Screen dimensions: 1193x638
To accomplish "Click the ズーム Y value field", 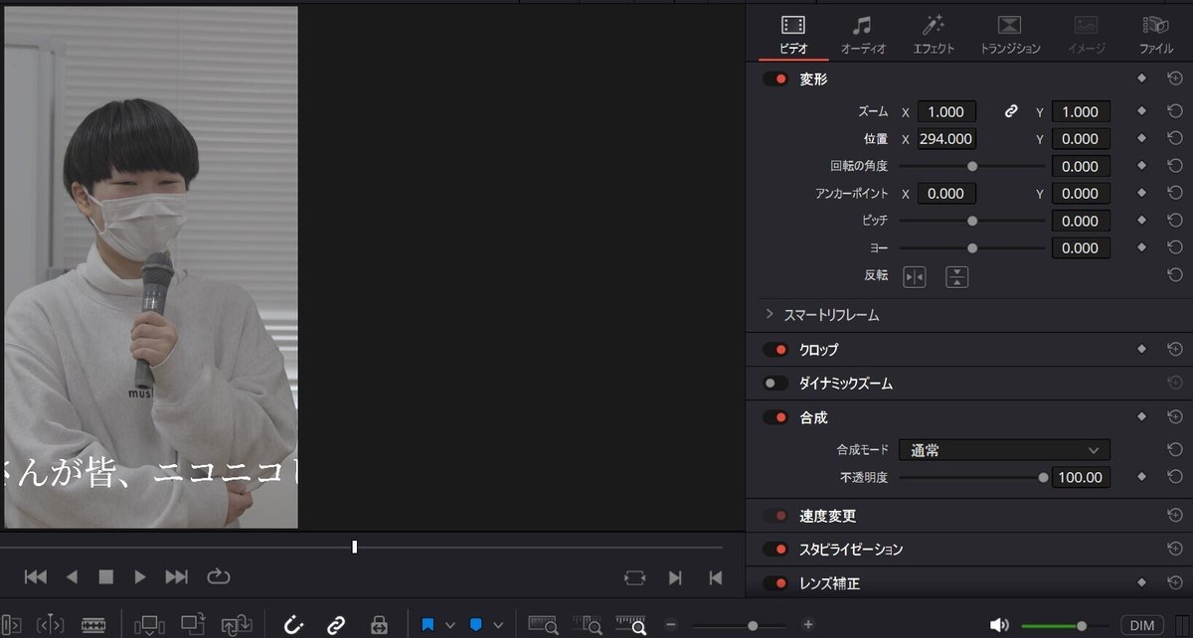I will point(1081,112).
